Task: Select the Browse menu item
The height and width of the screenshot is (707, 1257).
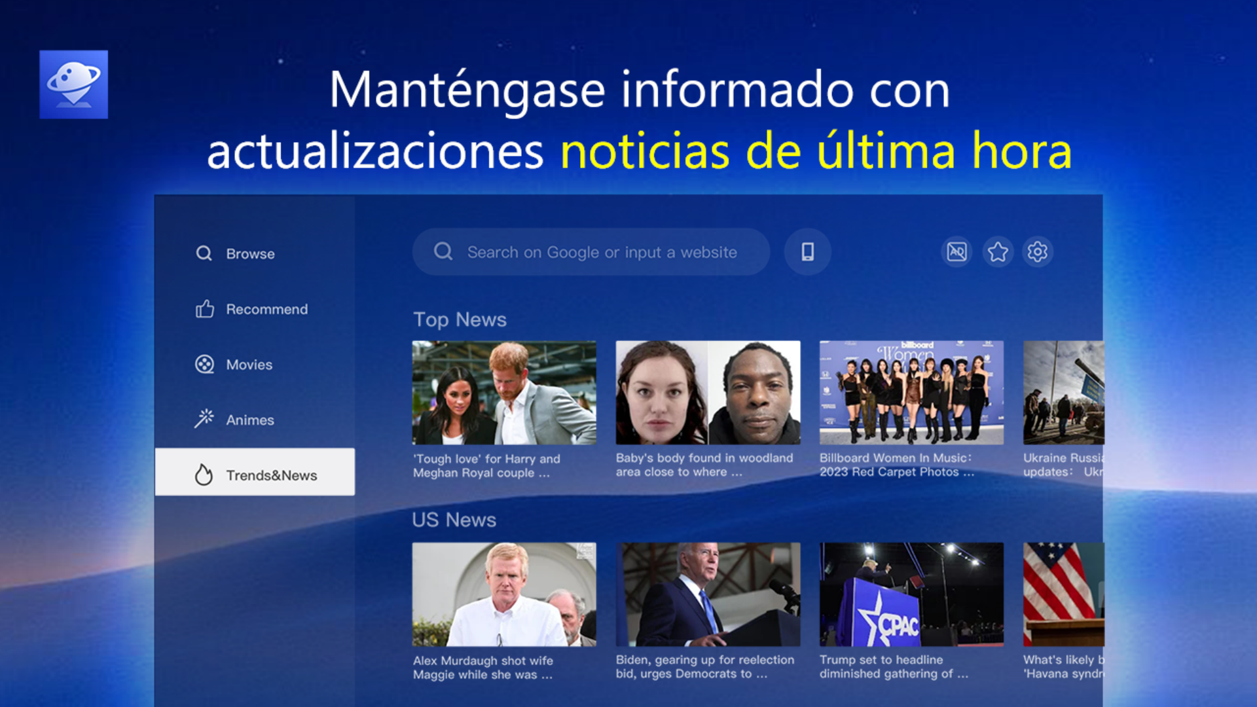Action: [x=255, y=253]
